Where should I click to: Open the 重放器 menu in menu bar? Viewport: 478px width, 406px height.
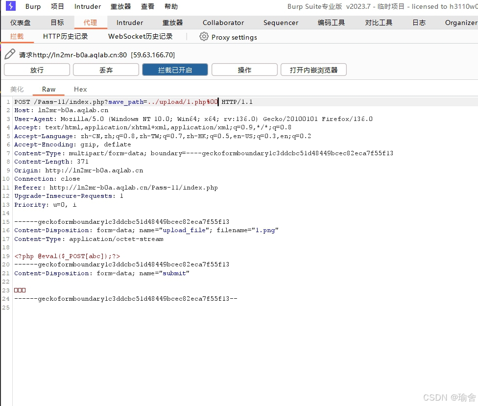point(120,6)
